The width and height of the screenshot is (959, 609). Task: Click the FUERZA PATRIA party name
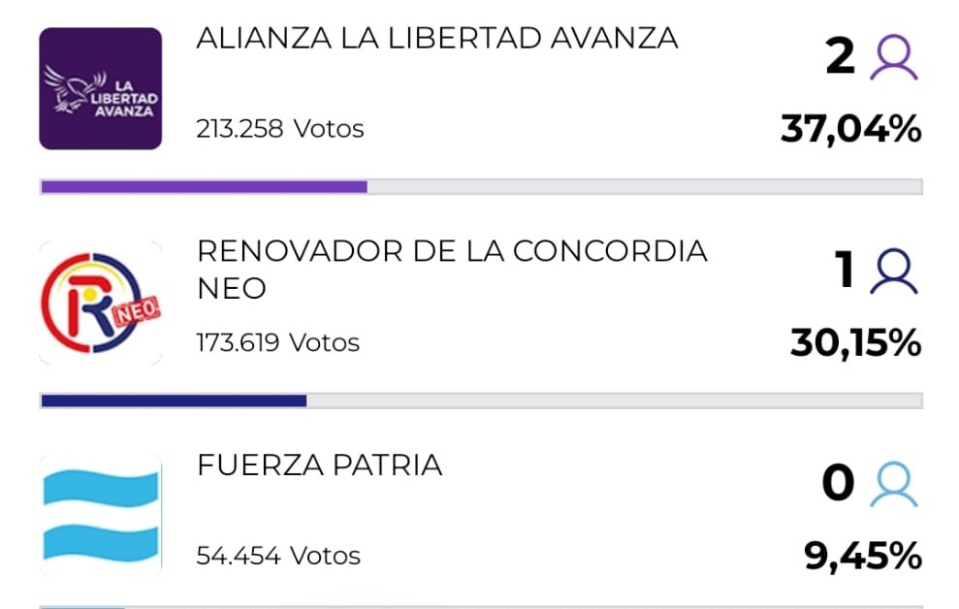coord(318,465)
